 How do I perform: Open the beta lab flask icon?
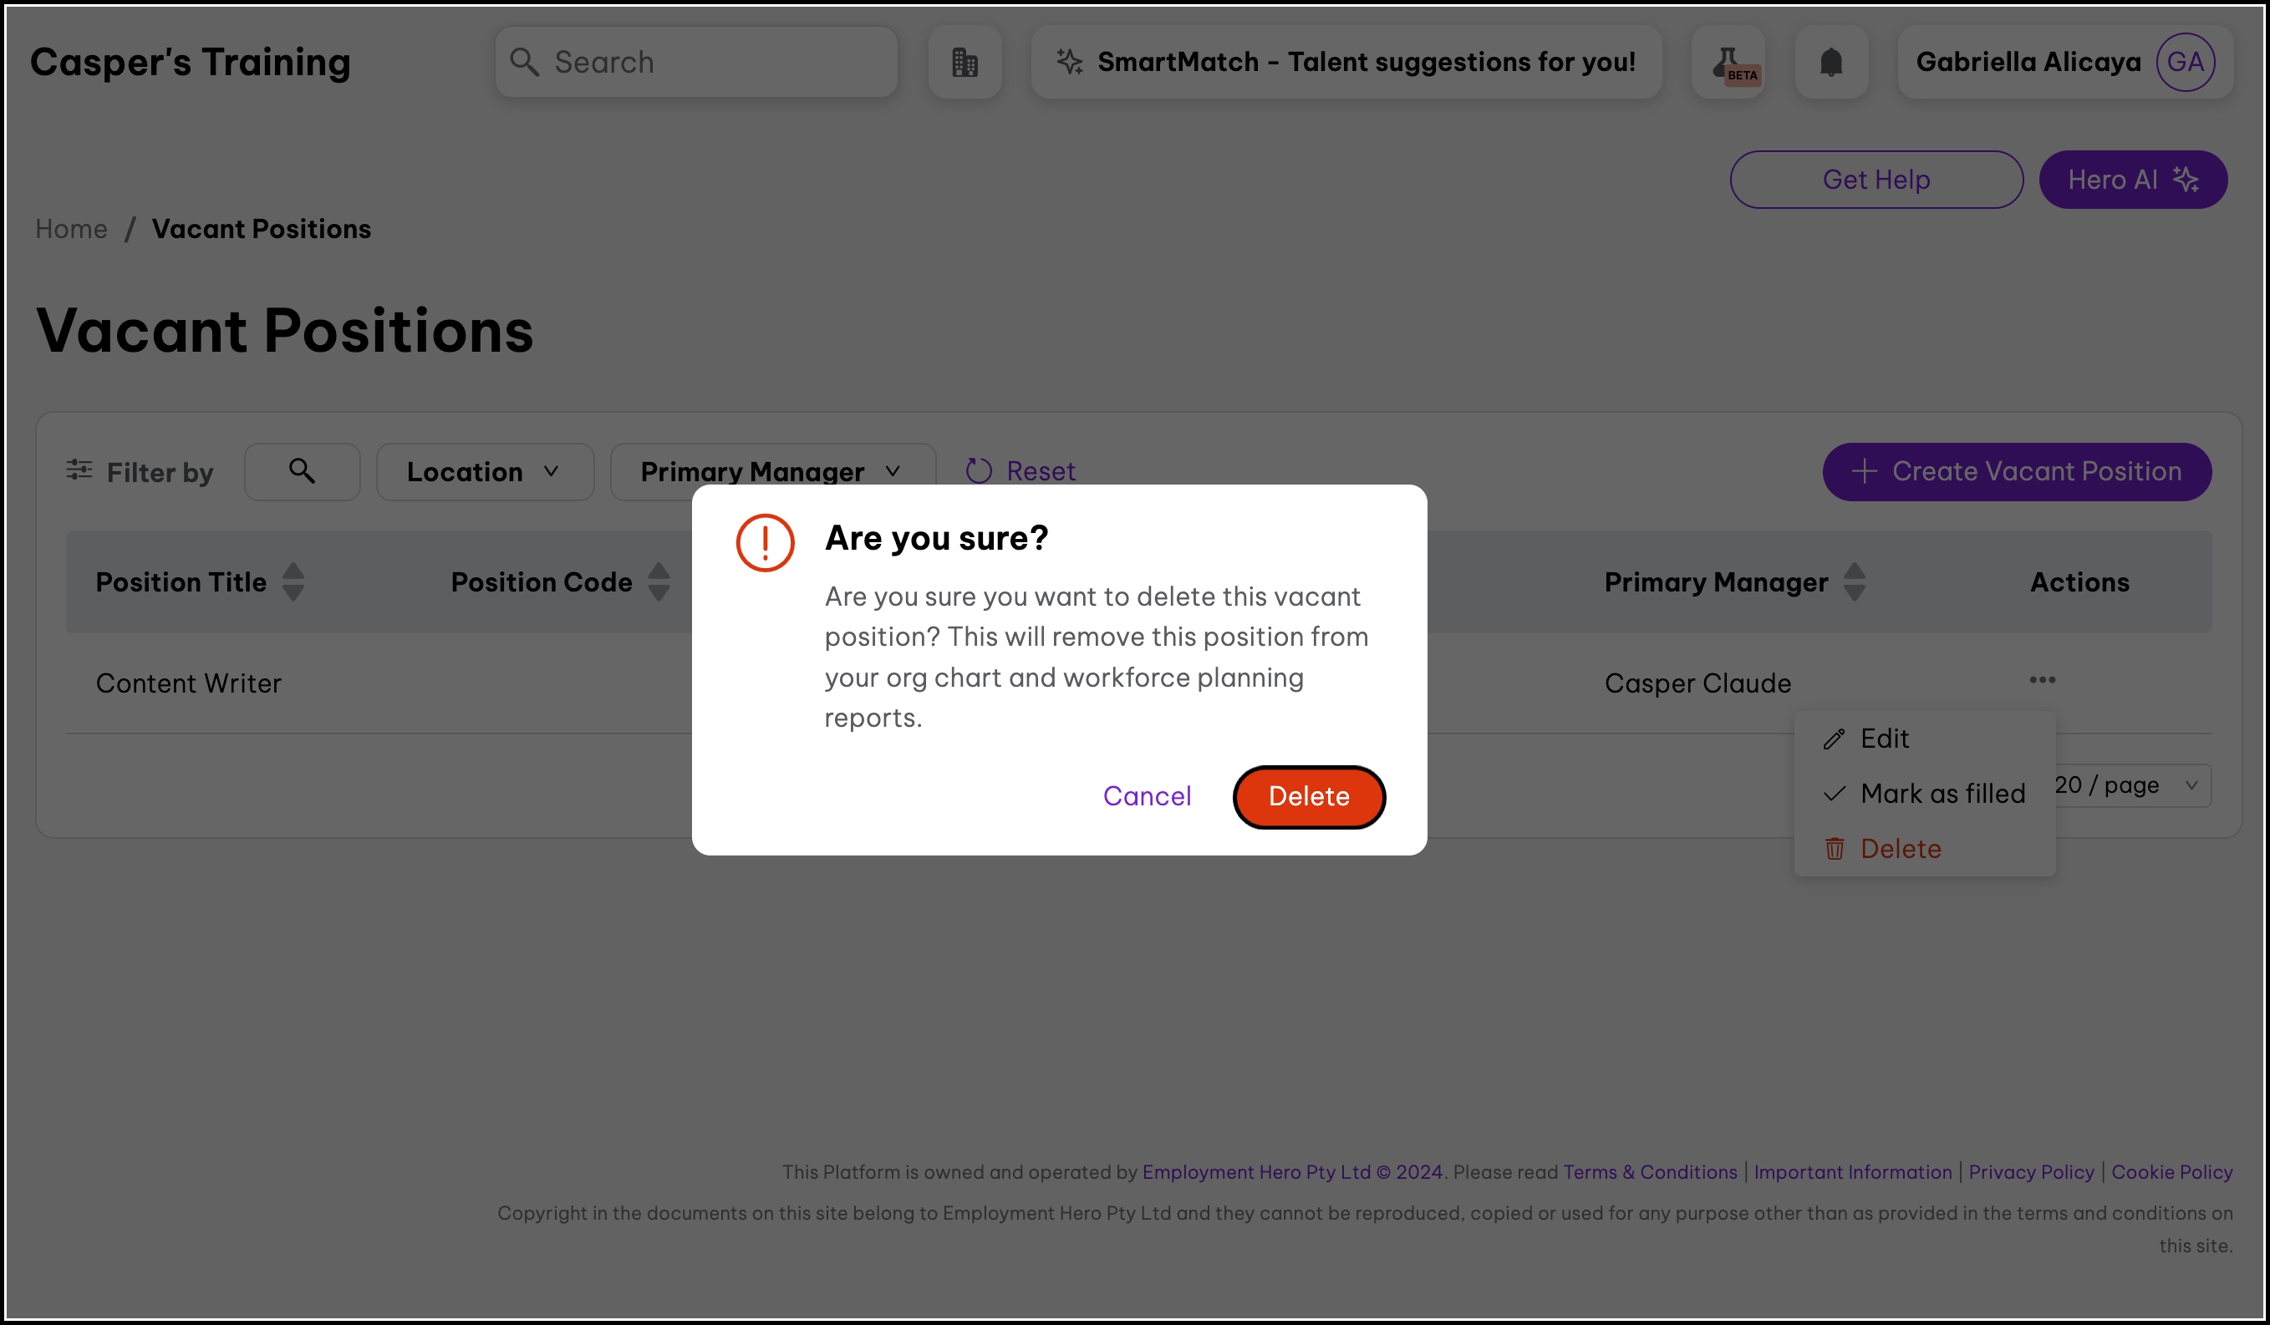1728,62
